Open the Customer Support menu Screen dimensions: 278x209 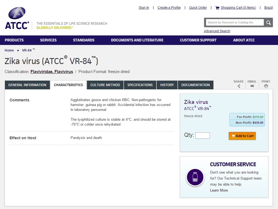pyautogui.click(x=198, y=40)
